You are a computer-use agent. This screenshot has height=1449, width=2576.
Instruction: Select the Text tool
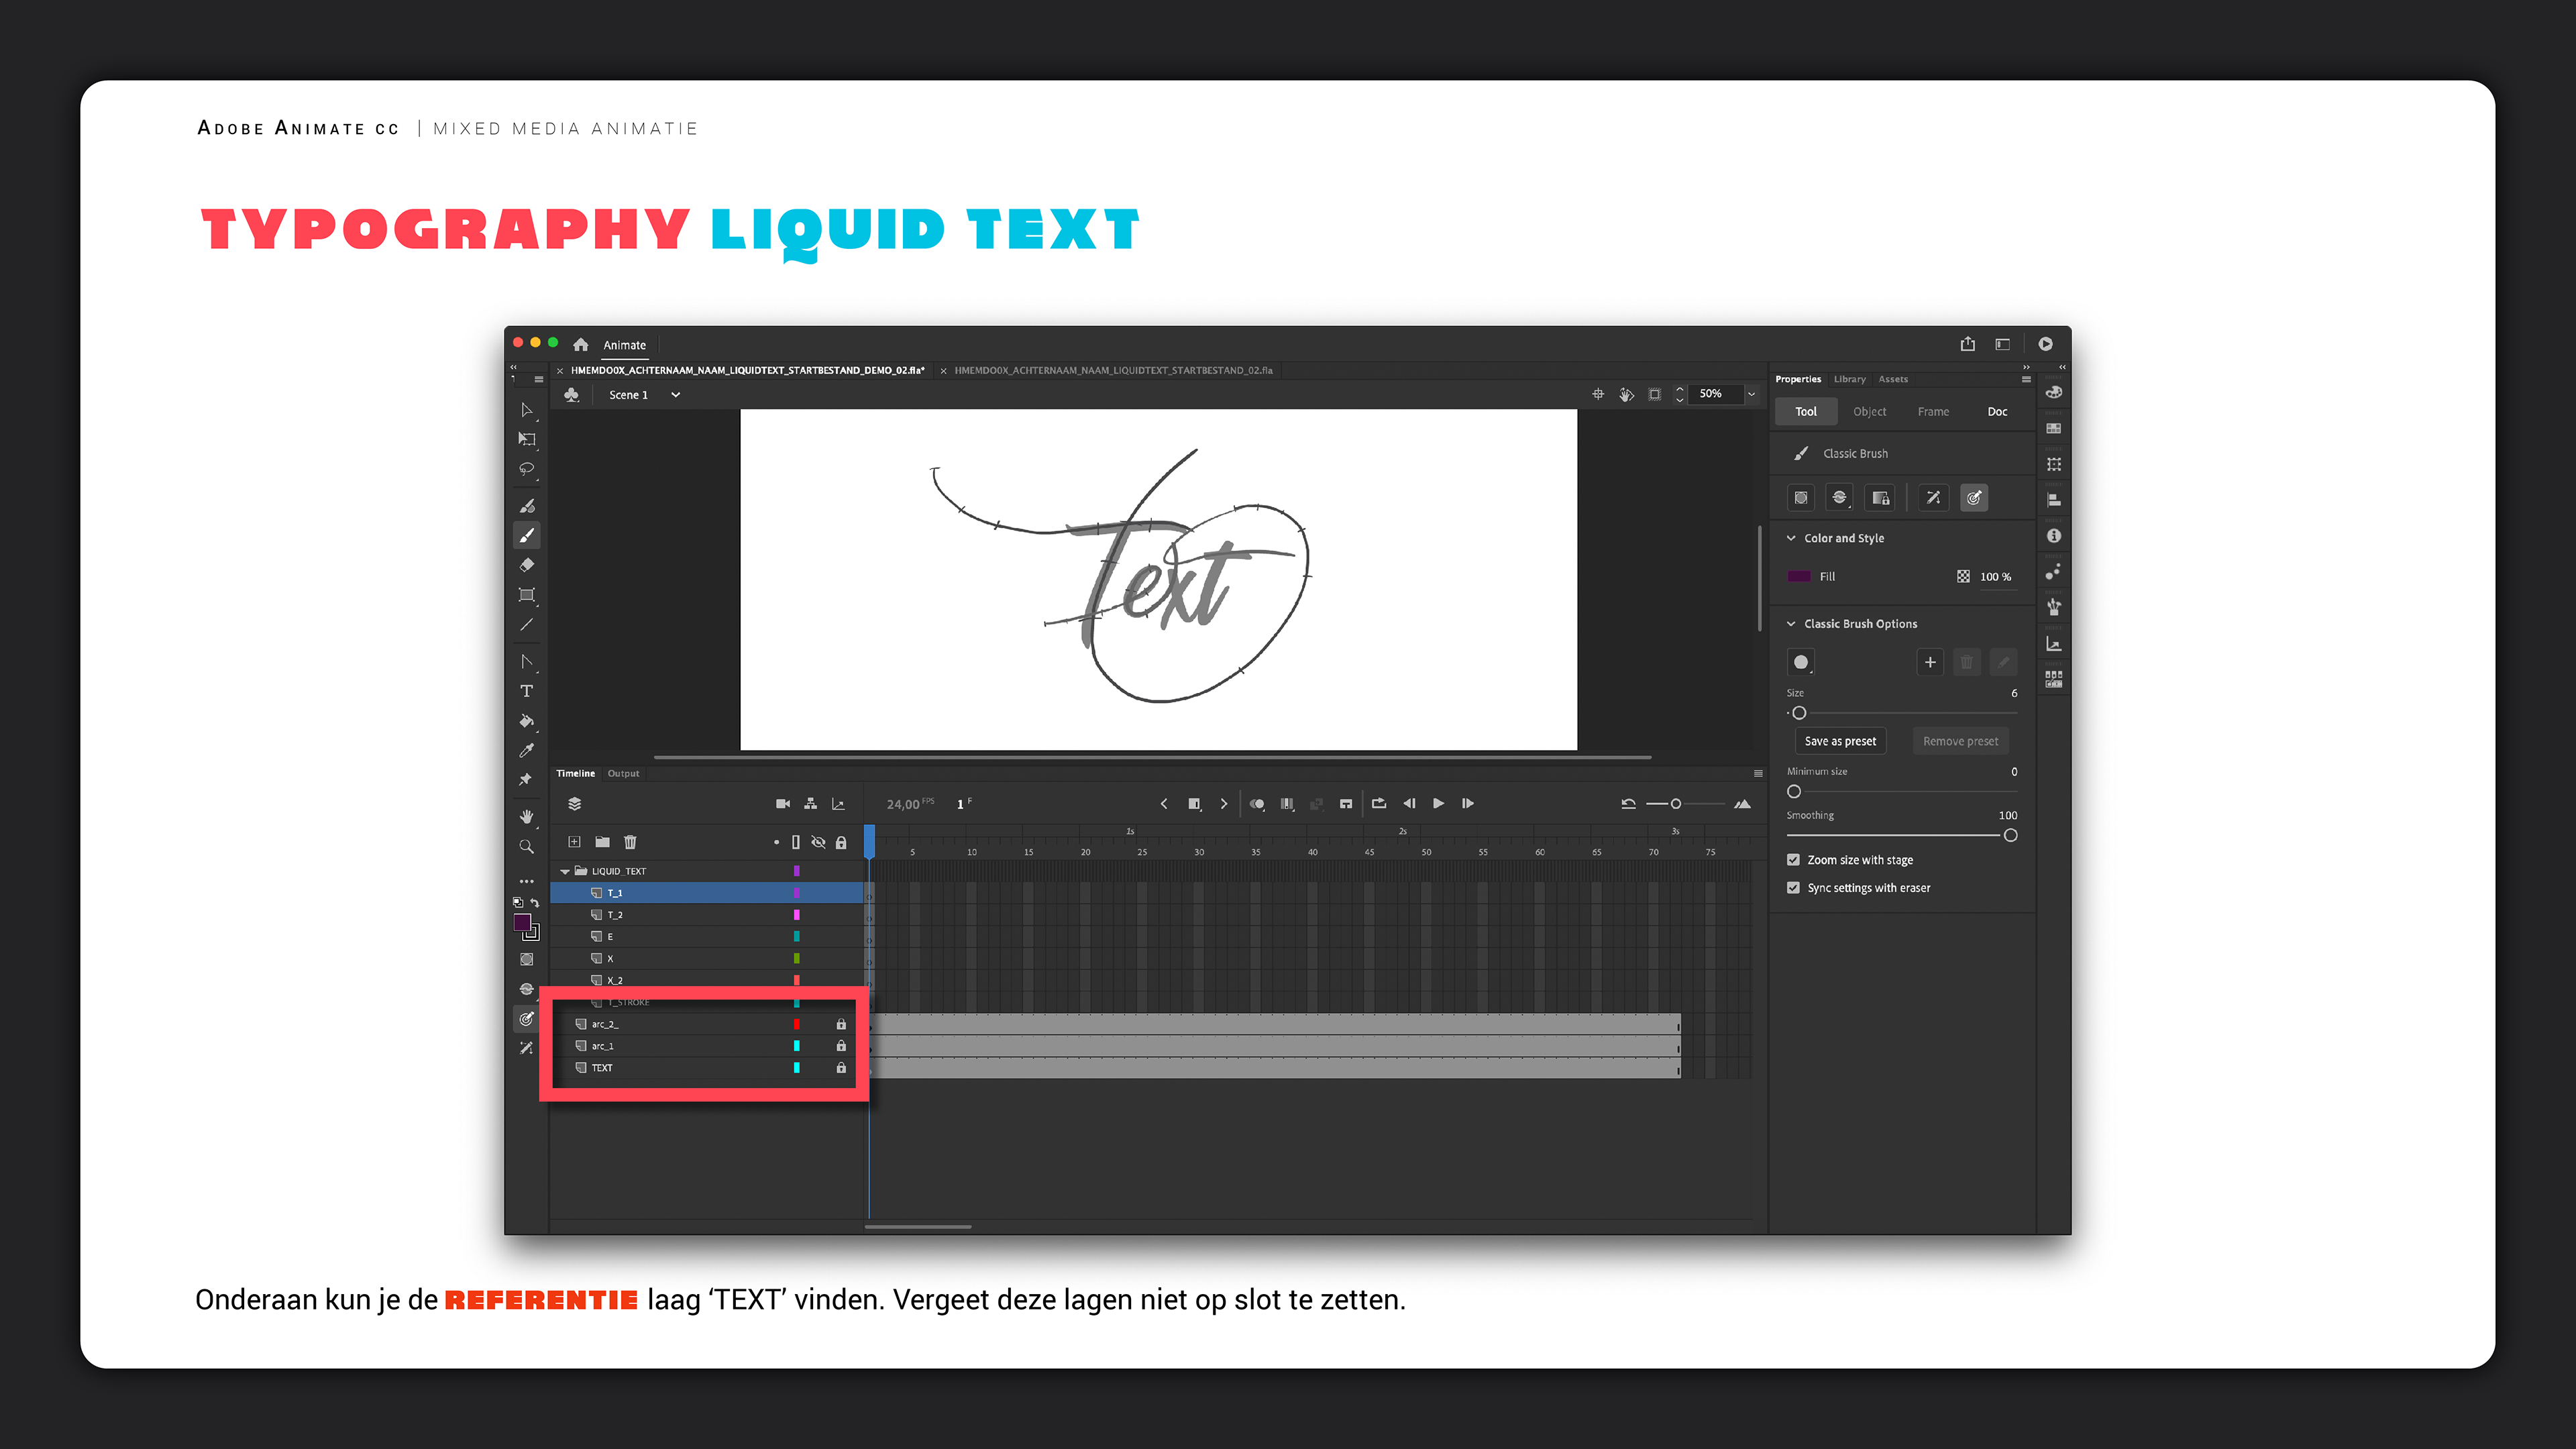pos(527,691)
